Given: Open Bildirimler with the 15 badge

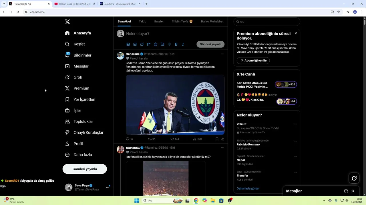Looking at the screenshot, I should 78,55.
